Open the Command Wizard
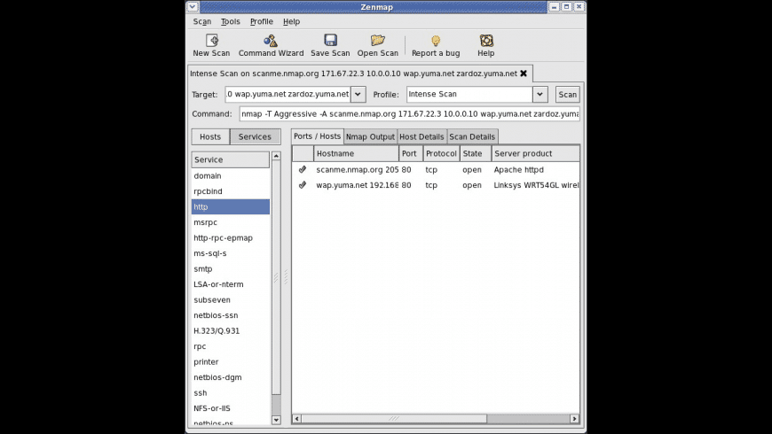Image resolution: width=772 pixels, height=434 pixels. point(271,46)
